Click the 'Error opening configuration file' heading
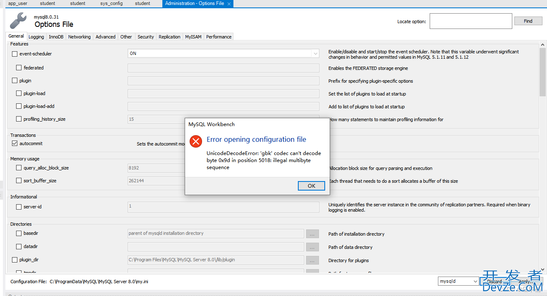Image resolution: width=547 pixels, height=296 pixels. [257, 139]
